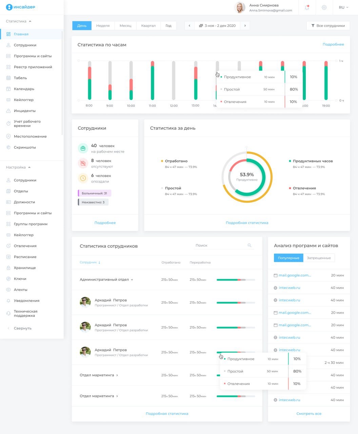Click the Хранилище lock icon
This screenshot has height=434, width=358.
8,268
